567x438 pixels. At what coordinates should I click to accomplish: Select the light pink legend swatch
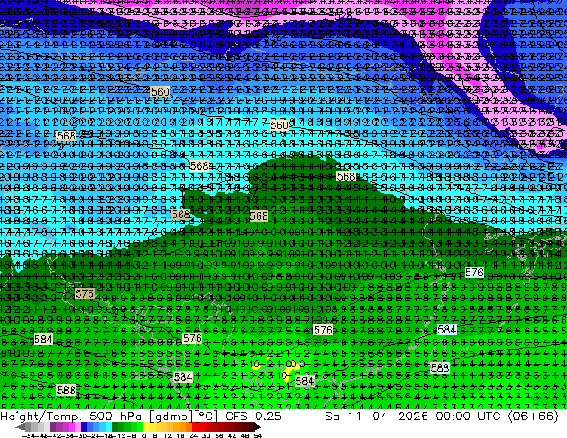click(78, 426)
